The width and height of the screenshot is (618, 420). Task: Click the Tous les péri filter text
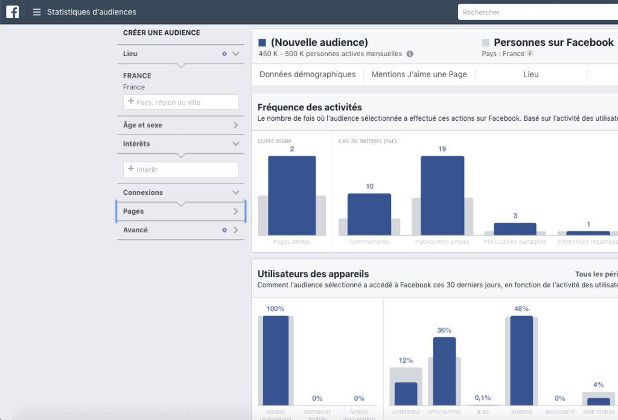tap(596, 274)
